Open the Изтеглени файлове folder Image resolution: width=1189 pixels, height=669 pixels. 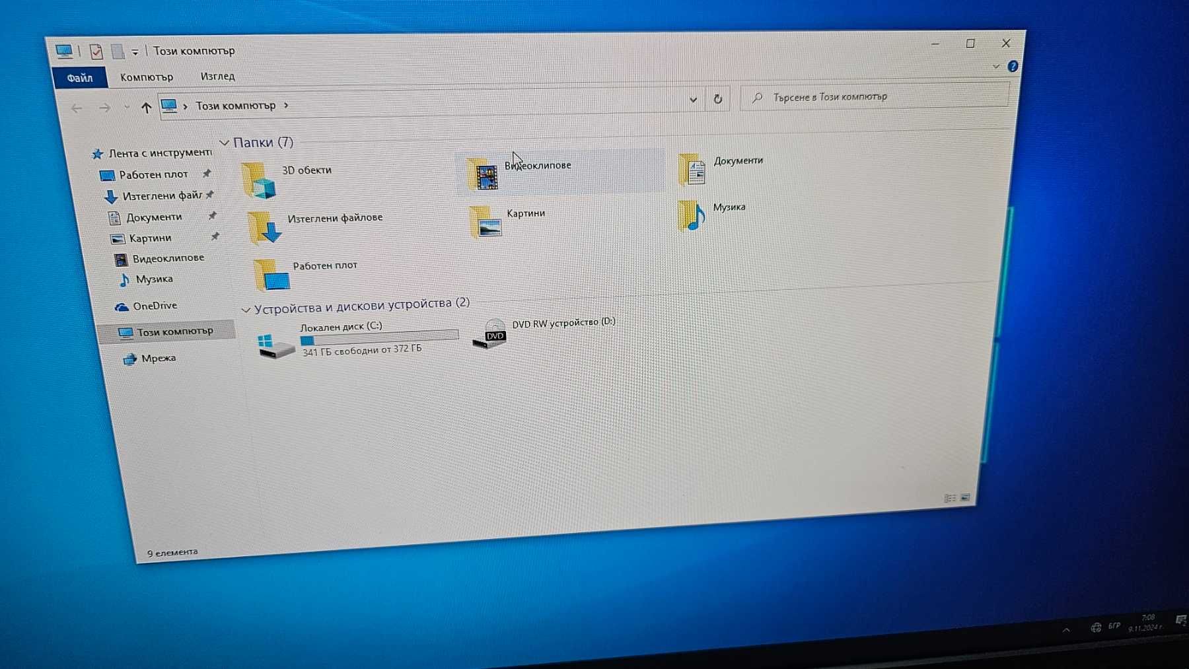[315, 227]
